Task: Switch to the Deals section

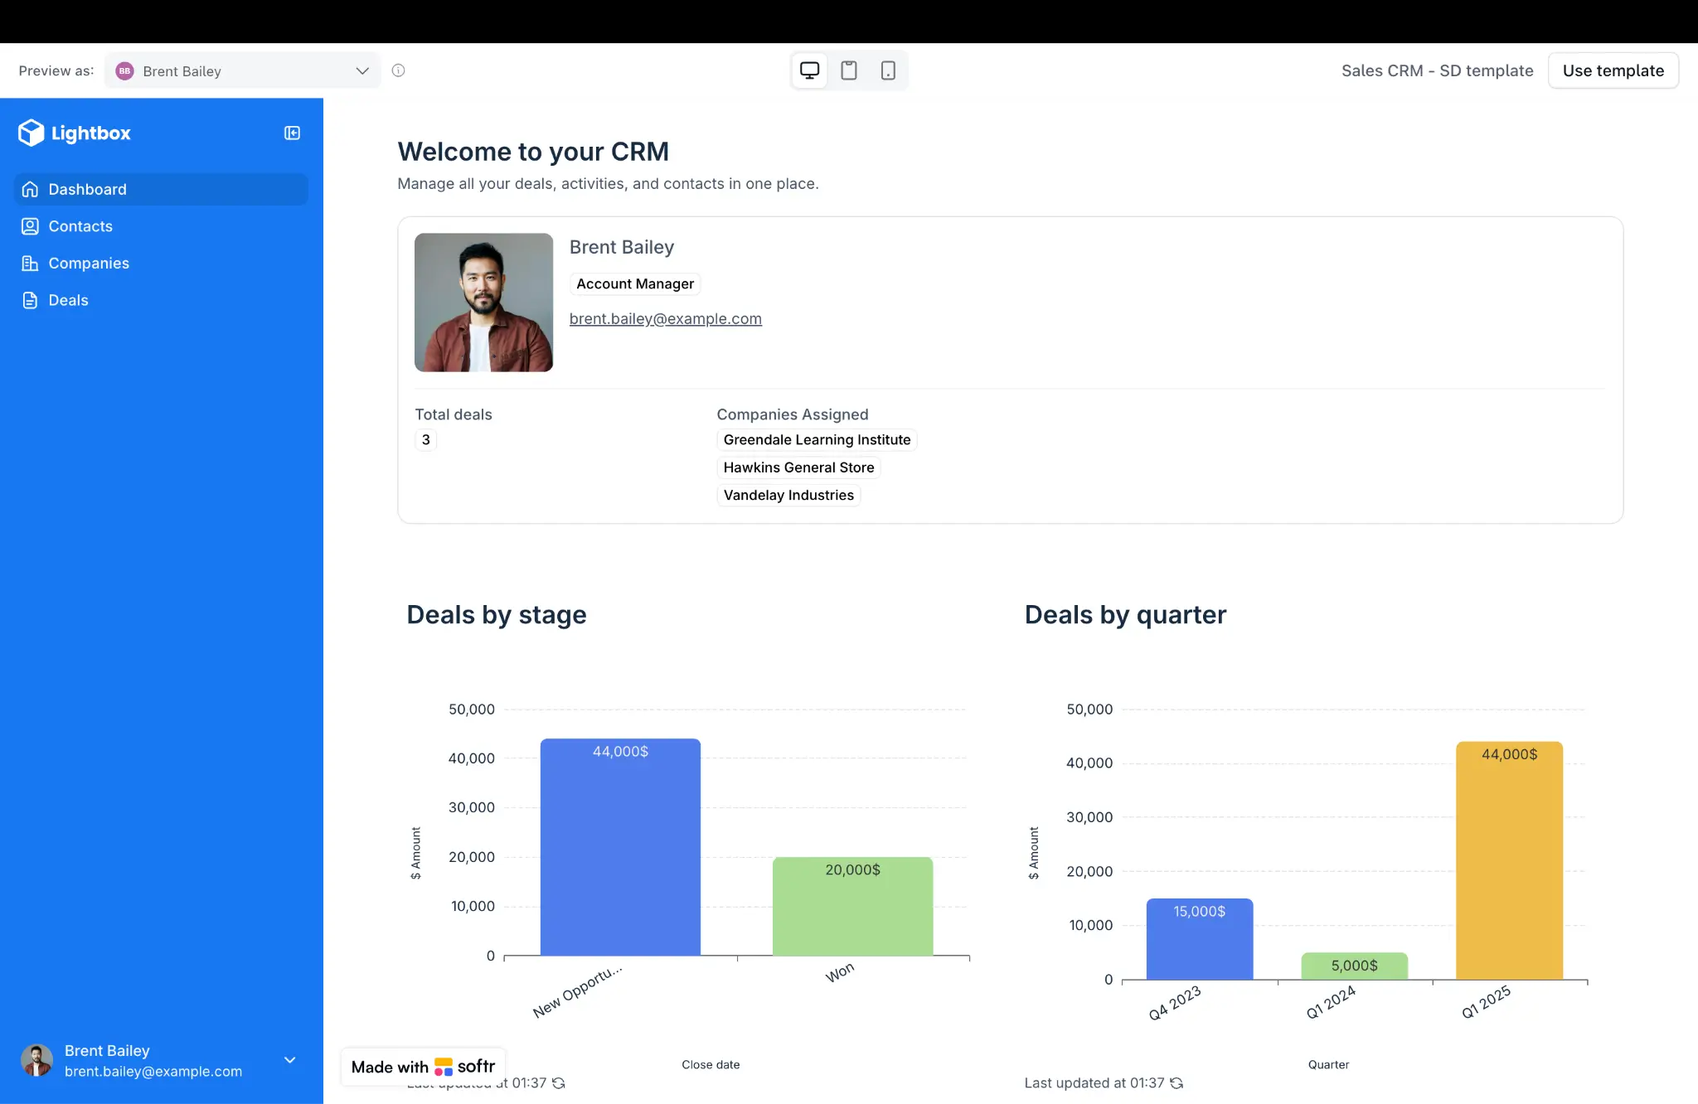Action: pos(68,300)
